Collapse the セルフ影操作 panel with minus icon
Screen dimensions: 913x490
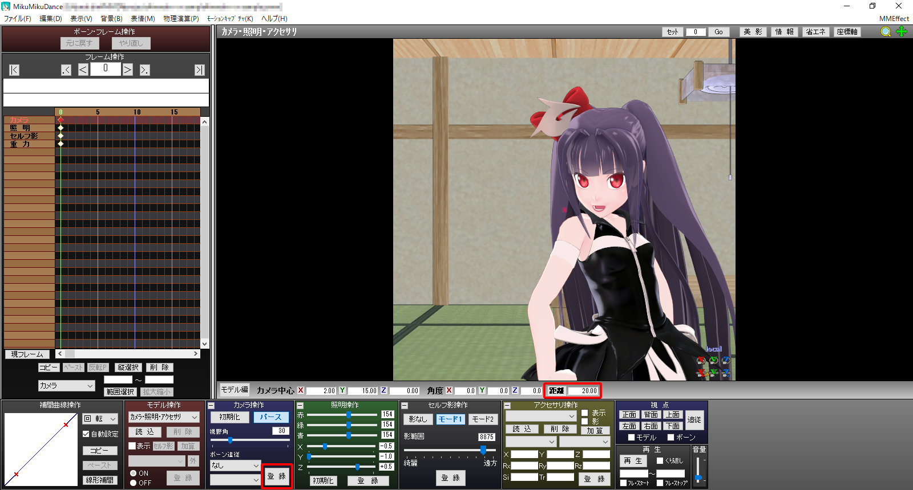click(x=405, y=406)
